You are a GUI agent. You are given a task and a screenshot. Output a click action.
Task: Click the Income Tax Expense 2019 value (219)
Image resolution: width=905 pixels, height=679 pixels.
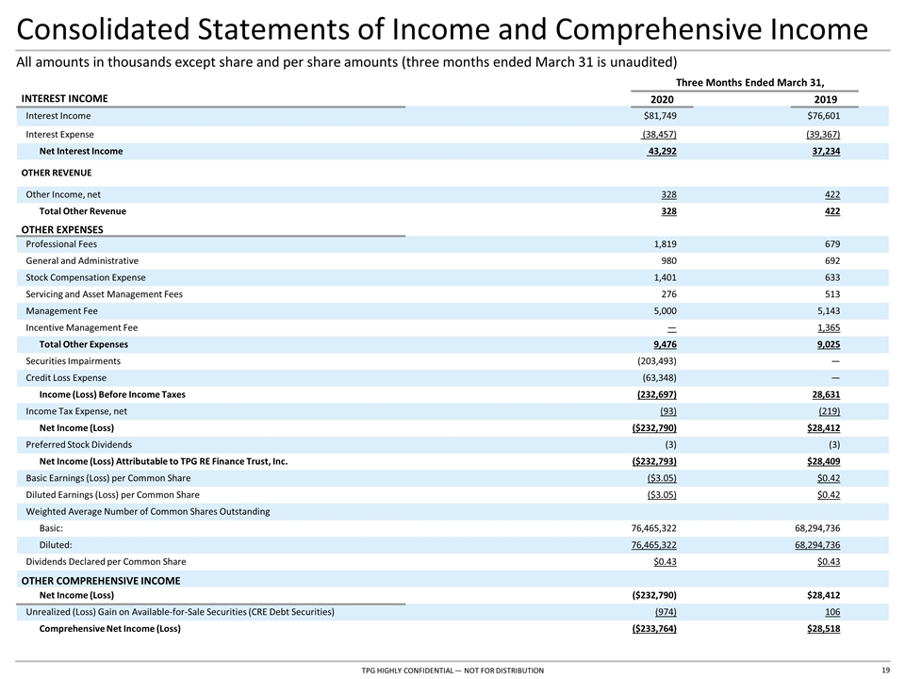click(x=830, y=412)
